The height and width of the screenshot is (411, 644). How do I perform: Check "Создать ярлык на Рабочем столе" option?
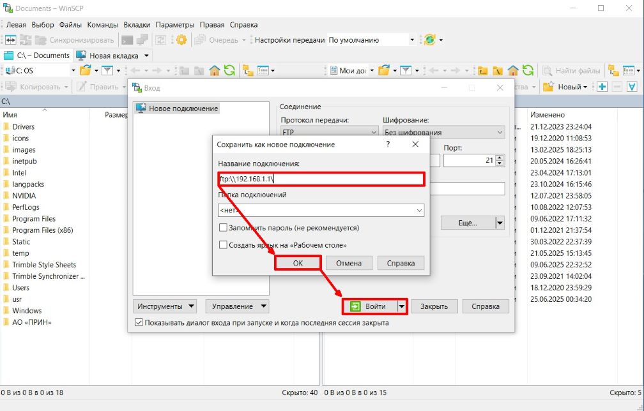coord(223,245)
